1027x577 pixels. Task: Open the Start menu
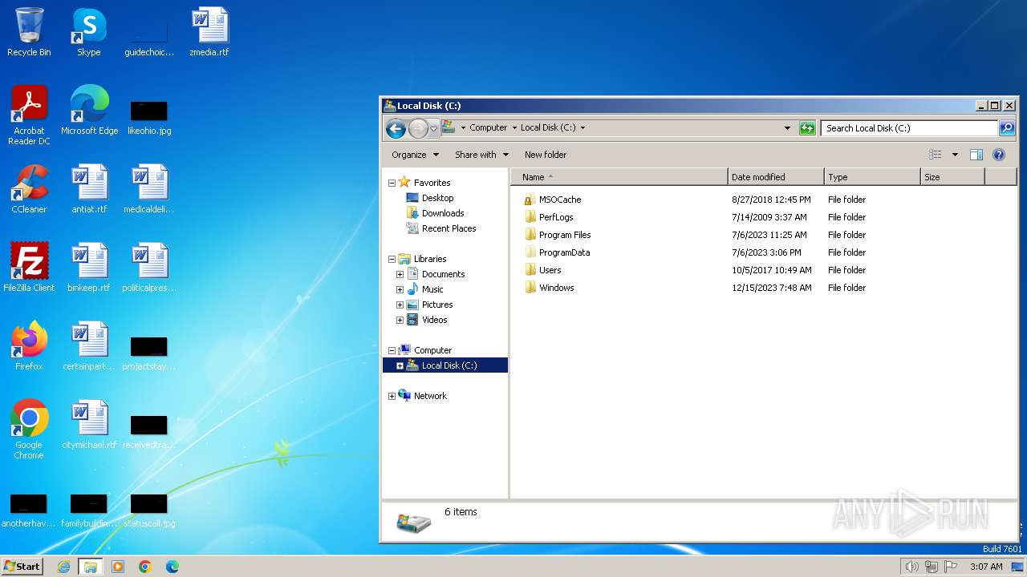(x=22, y=567)
